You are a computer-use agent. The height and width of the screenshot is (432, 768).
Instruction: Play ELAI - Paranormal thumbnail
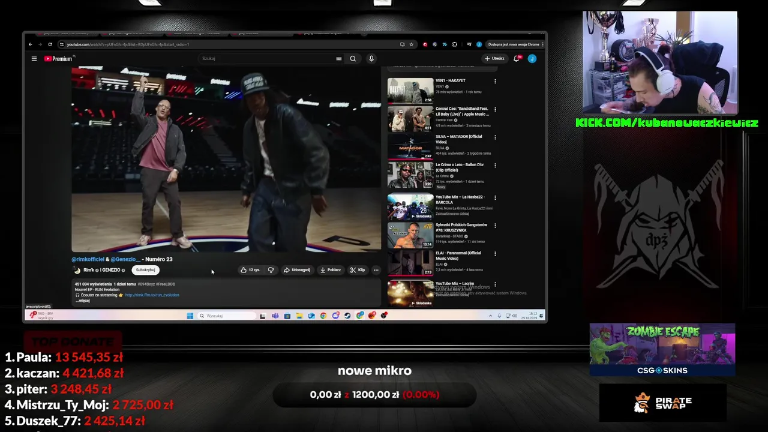pyautogui.click(x=410, y=263)
